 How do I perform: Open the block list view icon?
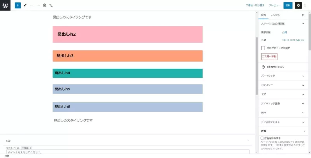pos(51,5)
